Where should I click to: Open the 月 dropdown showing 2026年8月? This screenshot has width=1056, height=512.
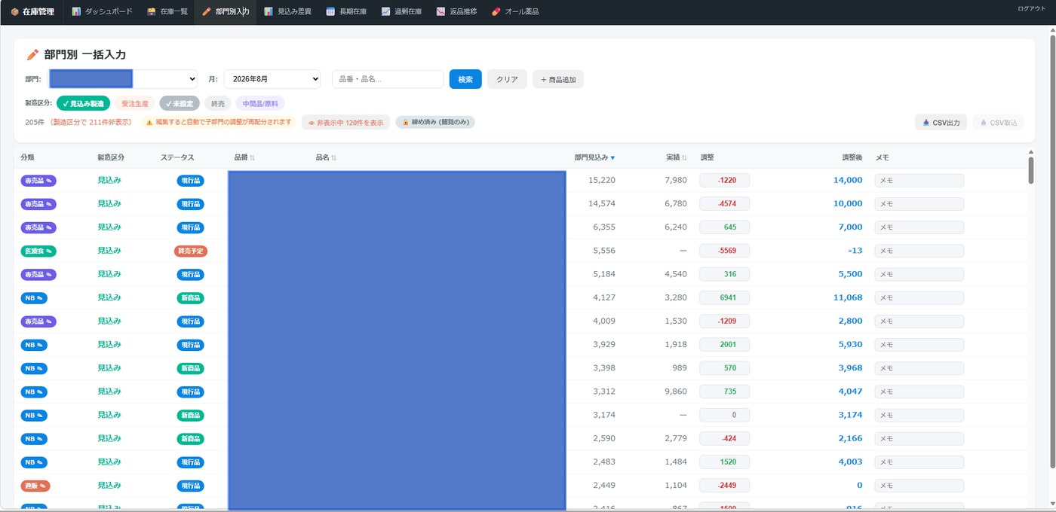(272, 78)
